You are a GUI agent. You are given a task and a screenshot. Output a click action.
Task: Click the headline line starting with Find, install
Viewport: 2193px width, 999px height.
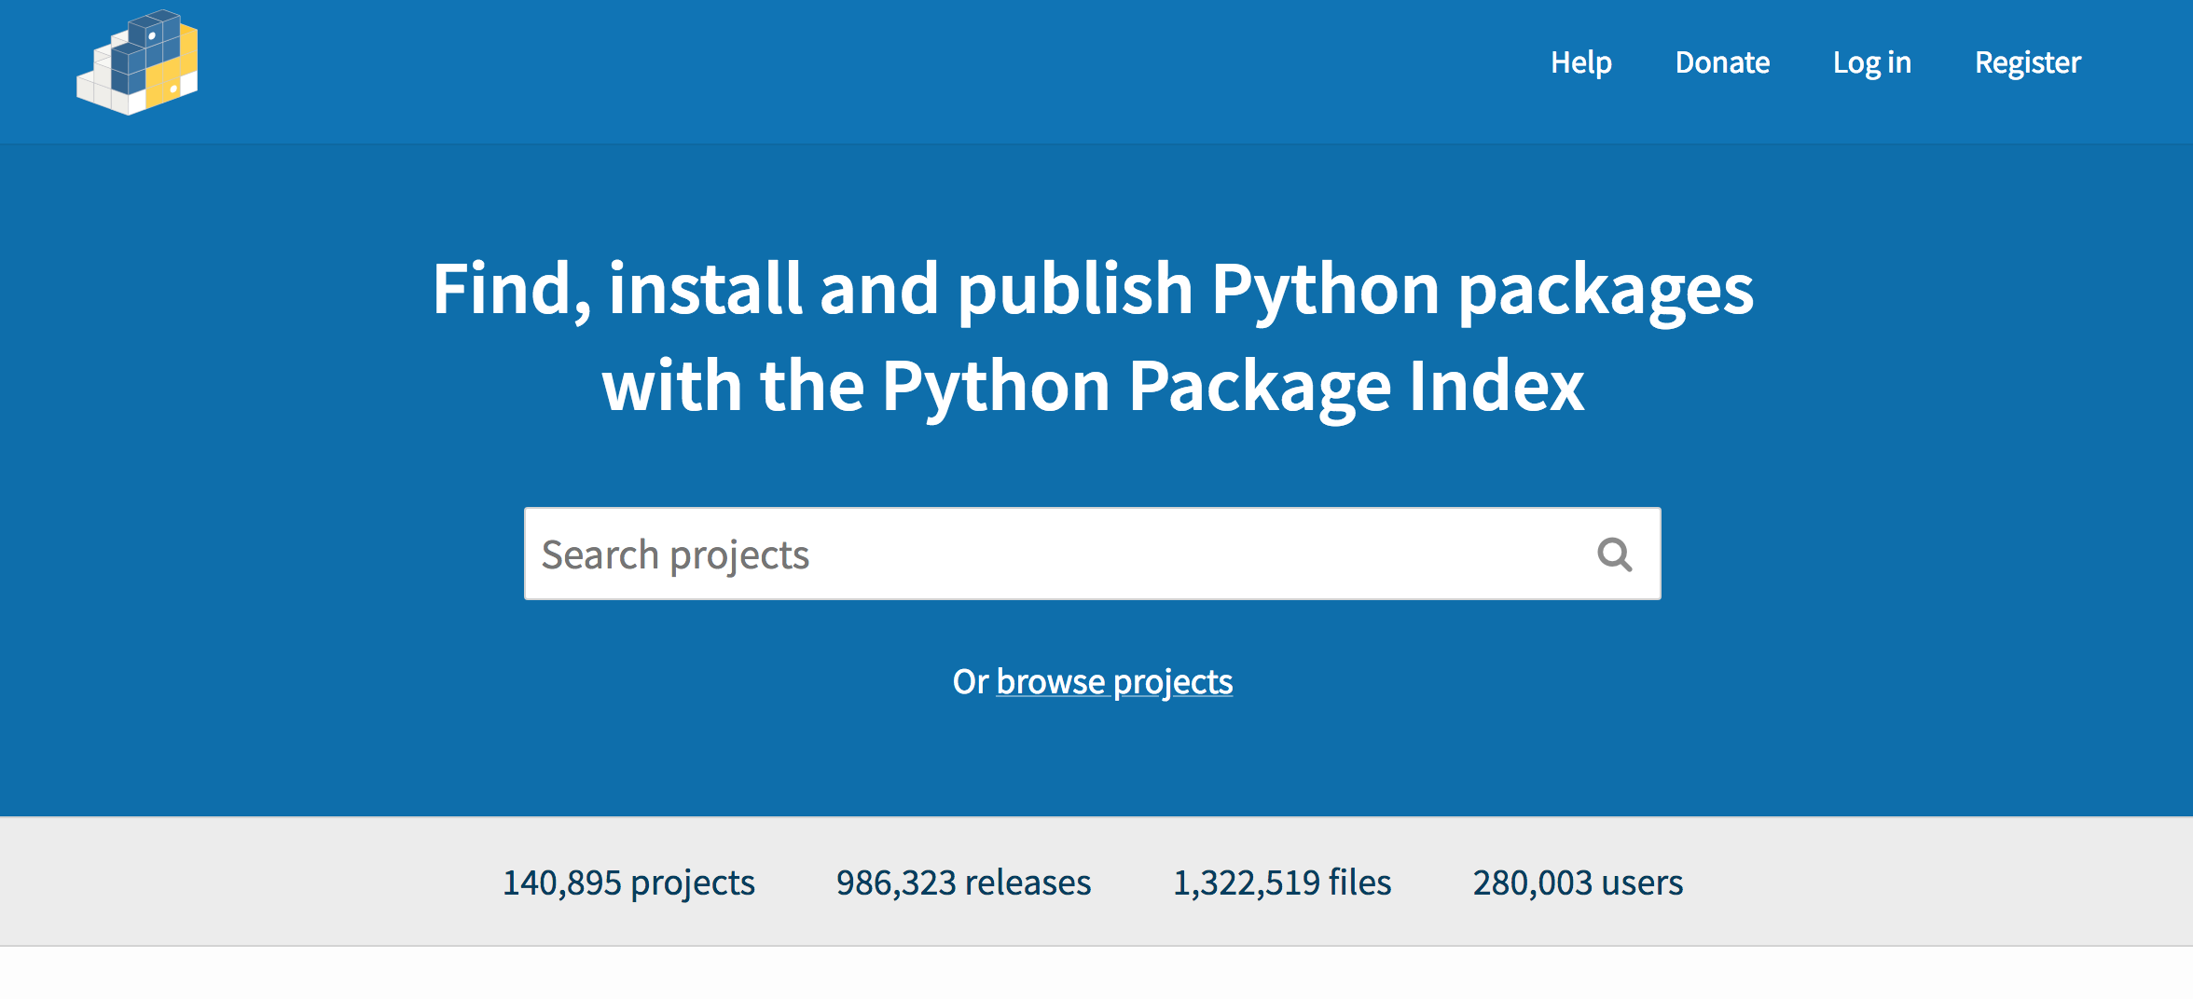1093,289
